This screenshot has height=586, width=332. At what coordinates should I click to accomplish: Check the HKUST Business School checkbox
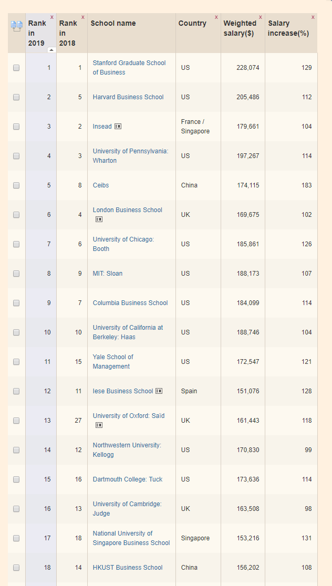coord(16,567)
